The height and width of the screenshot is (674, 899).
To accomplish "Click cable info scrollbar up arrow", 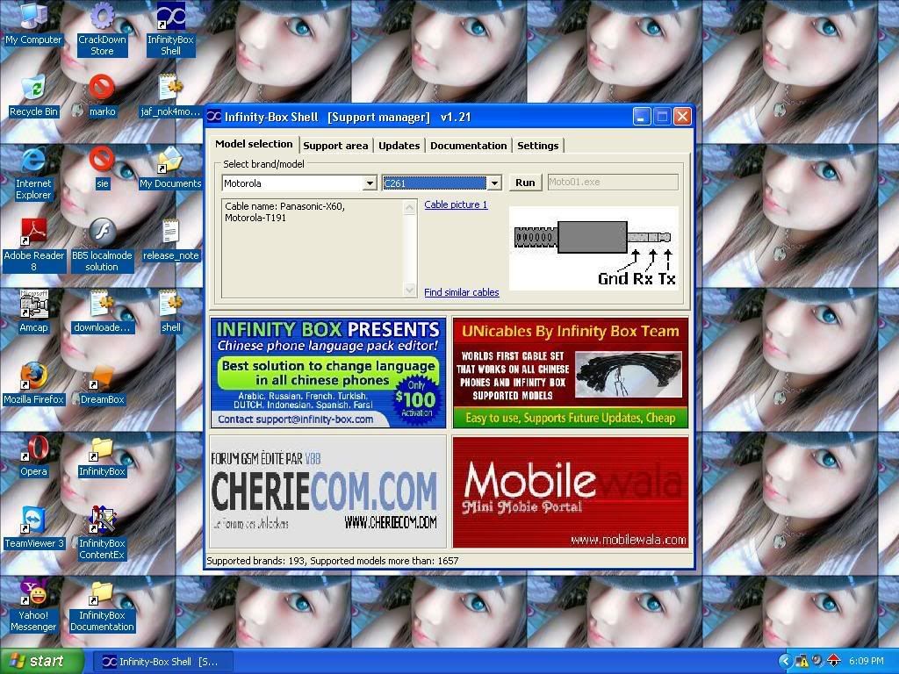I will (409, 207).
